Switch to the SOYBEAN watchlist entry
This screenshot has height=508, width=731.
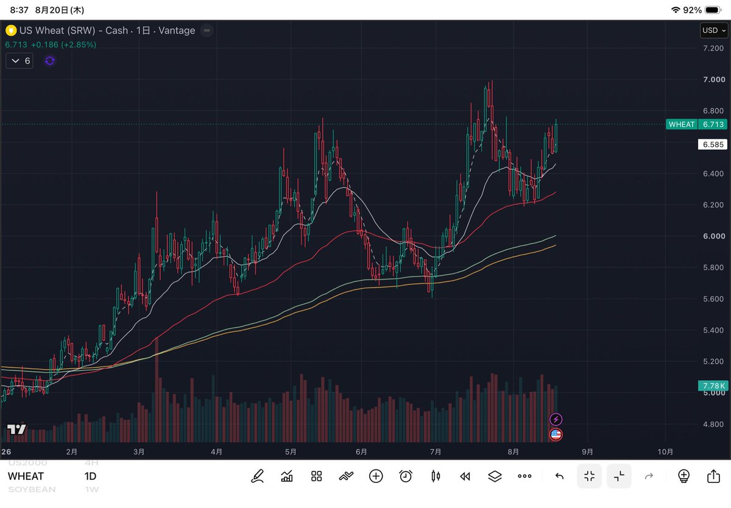click(x=32, y=490)
